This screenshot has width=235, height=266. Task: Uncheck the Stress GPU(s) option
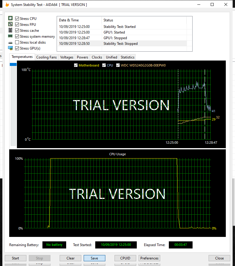tap(17, 48)
